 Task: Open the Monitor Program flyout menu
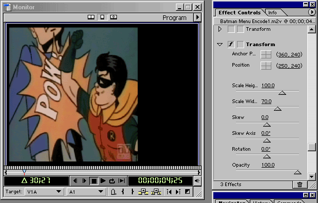[x=197, y=17]
